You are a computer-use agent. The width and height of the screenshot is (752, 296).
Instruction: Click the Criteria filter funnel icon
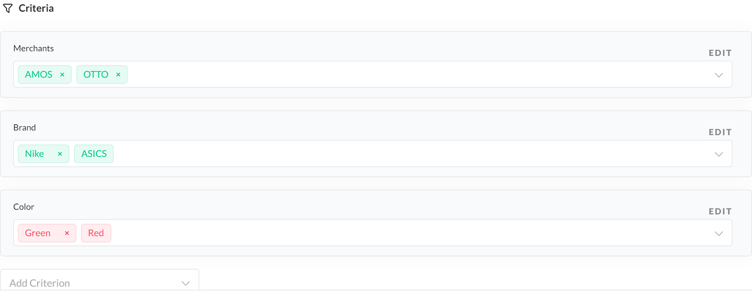pyautogui.click(x=8, y=9)
